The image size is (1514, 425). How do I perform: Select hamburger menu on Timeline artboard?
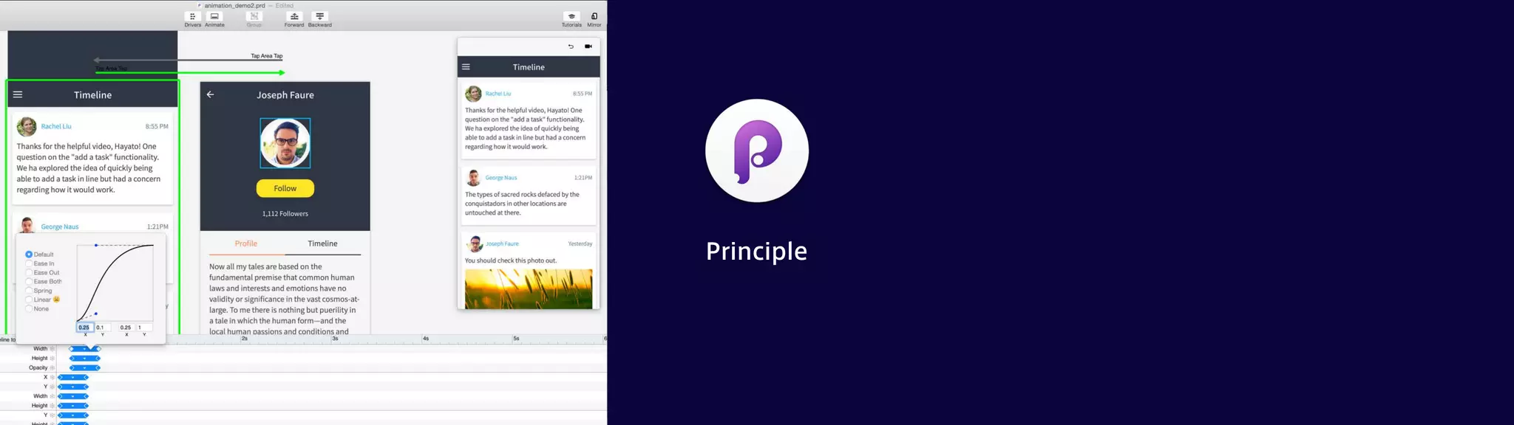(18, 94)
